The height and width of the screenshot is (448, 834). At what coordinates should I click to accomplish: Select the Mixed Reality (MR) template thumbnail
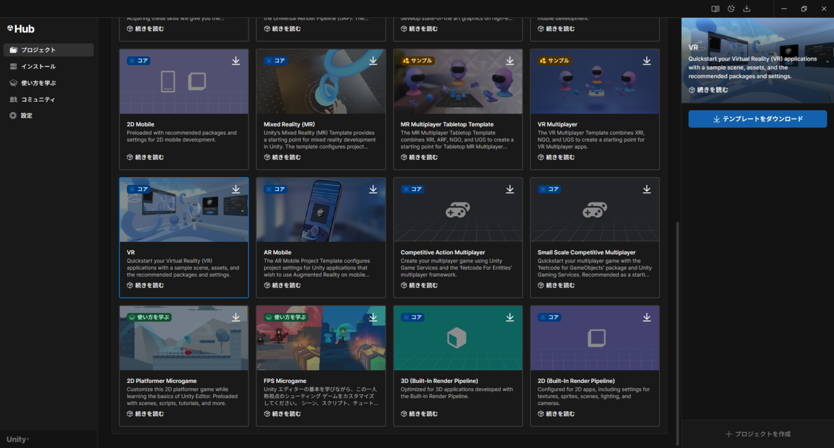321,82
